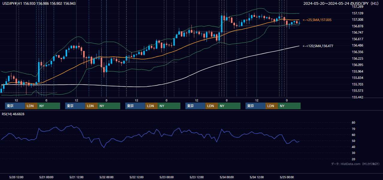Click the 5/20 12:00 time axis label
383x180 pixels.
click(x=16, y=177)
